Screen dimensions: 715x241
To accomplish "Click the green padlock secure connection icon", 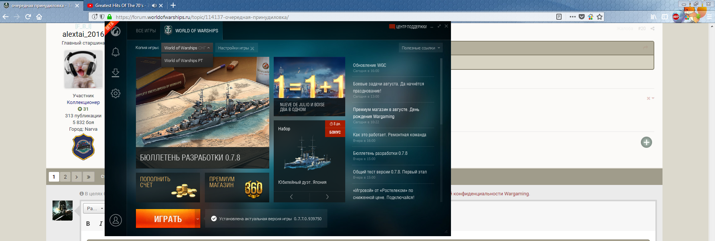I will 109,17.
